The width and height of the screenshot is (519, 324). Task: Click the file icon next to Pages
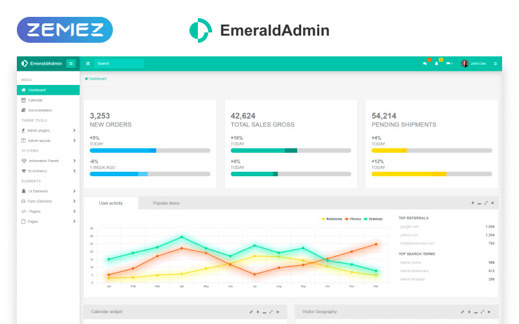point(23,222)
